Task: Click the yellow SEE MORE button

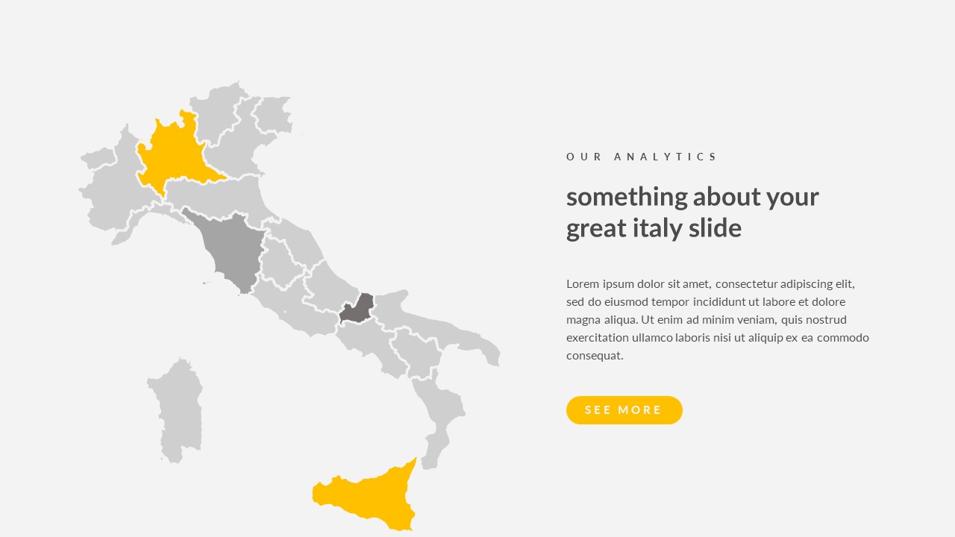Action: point(624,410)
